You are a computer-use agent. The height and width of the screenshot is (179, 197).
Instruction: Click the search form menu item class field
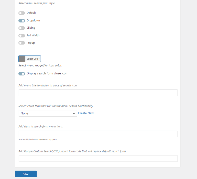point(98,134)
